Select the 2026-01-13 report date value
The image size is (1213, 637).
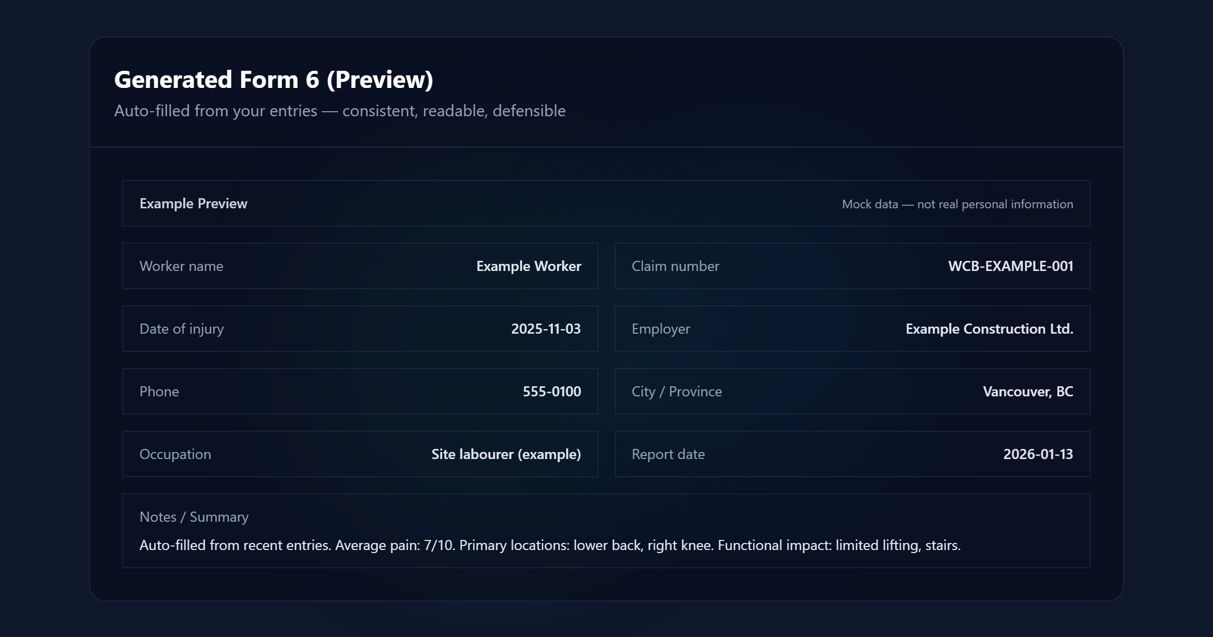click(1038, 454)
